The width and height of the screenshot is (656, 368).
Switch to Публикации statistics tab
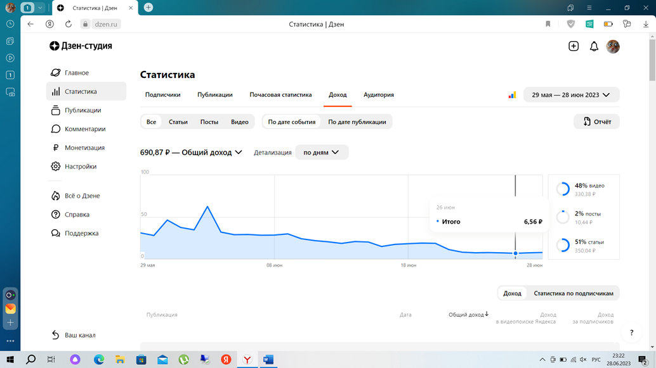215,95
